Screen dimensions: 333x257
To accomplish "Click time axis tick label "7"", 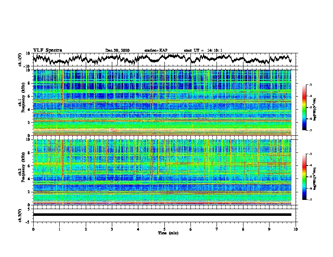I will coord(217,229).
